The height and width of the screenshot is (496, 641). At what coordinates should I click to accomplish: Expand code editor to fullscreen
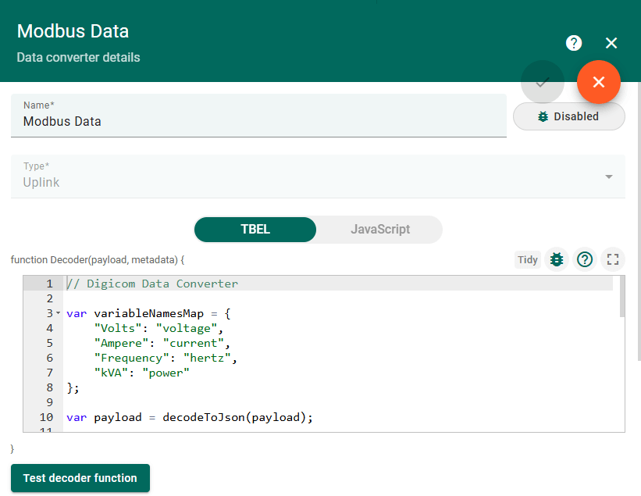[613, 259]
